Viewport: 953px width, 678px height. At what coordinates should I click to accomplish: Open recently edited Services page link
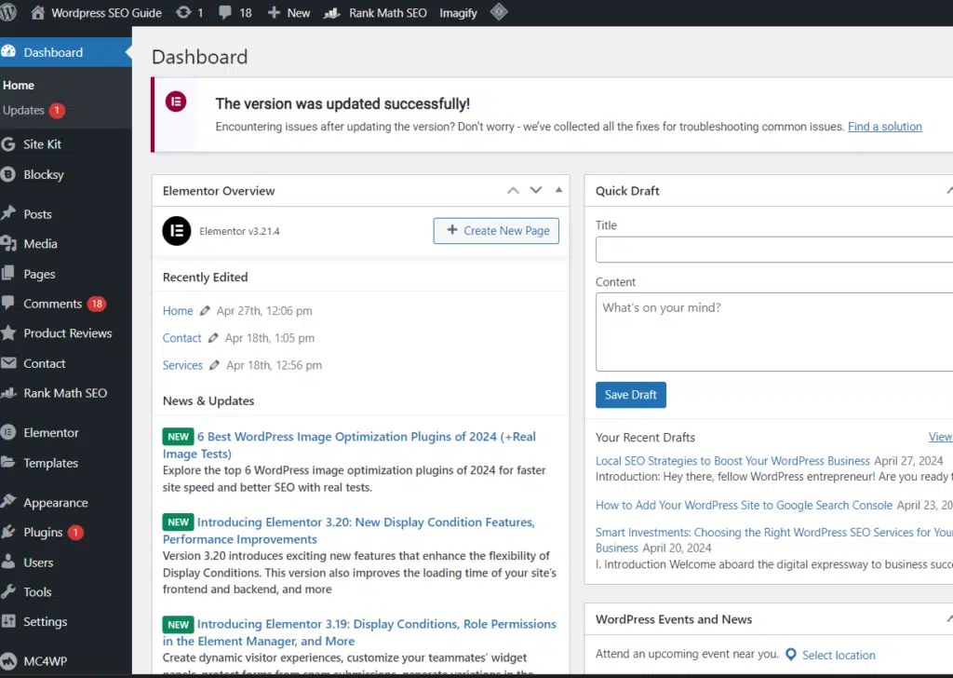tap(182, 365)
